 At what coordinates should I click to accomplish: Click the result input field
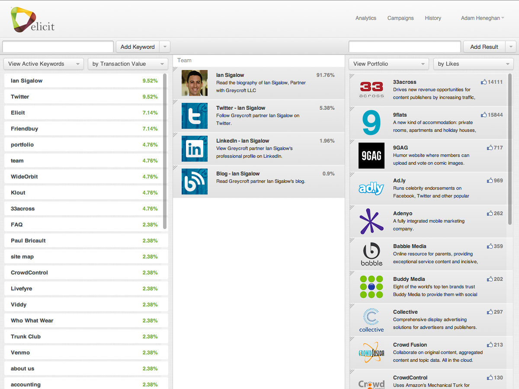pos(405,47)
